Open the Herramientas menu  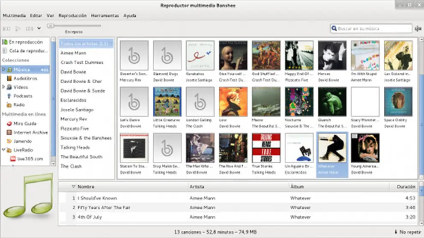[105, 16]
